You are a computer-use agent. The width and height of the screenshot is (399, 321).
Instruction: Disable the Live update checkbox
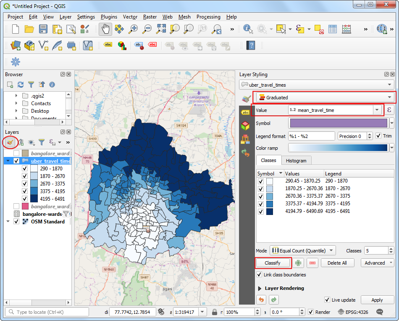pos(327,300)
